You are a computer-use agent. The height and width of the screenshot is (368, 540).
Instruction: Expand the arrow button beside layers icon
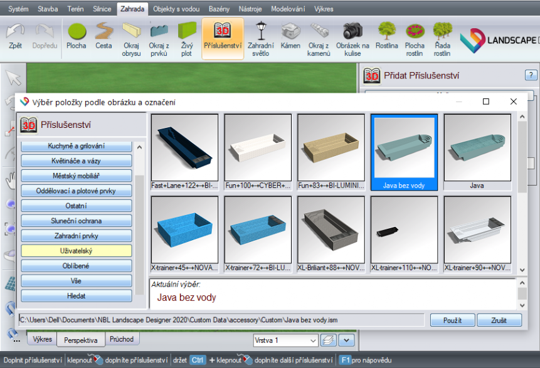click(x=346, y=340)
